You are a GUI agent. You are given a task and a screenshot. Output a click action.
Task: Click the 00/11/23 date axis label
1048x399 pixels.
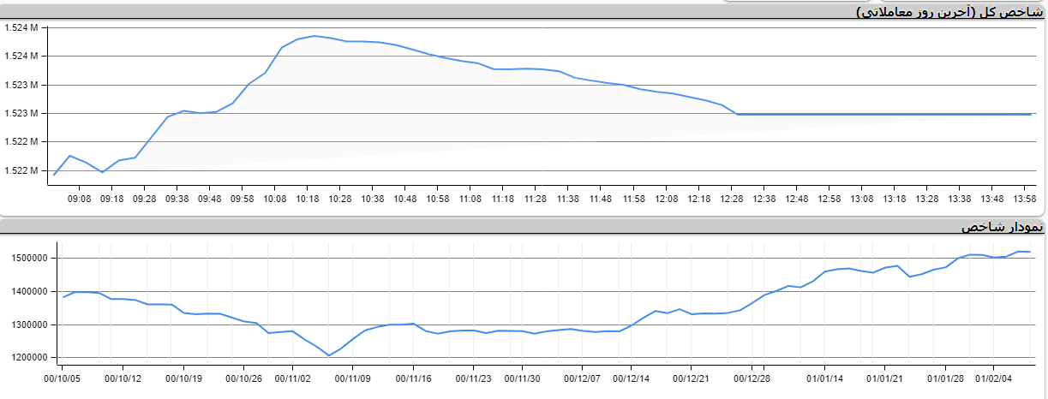click(x=472, y=377)
